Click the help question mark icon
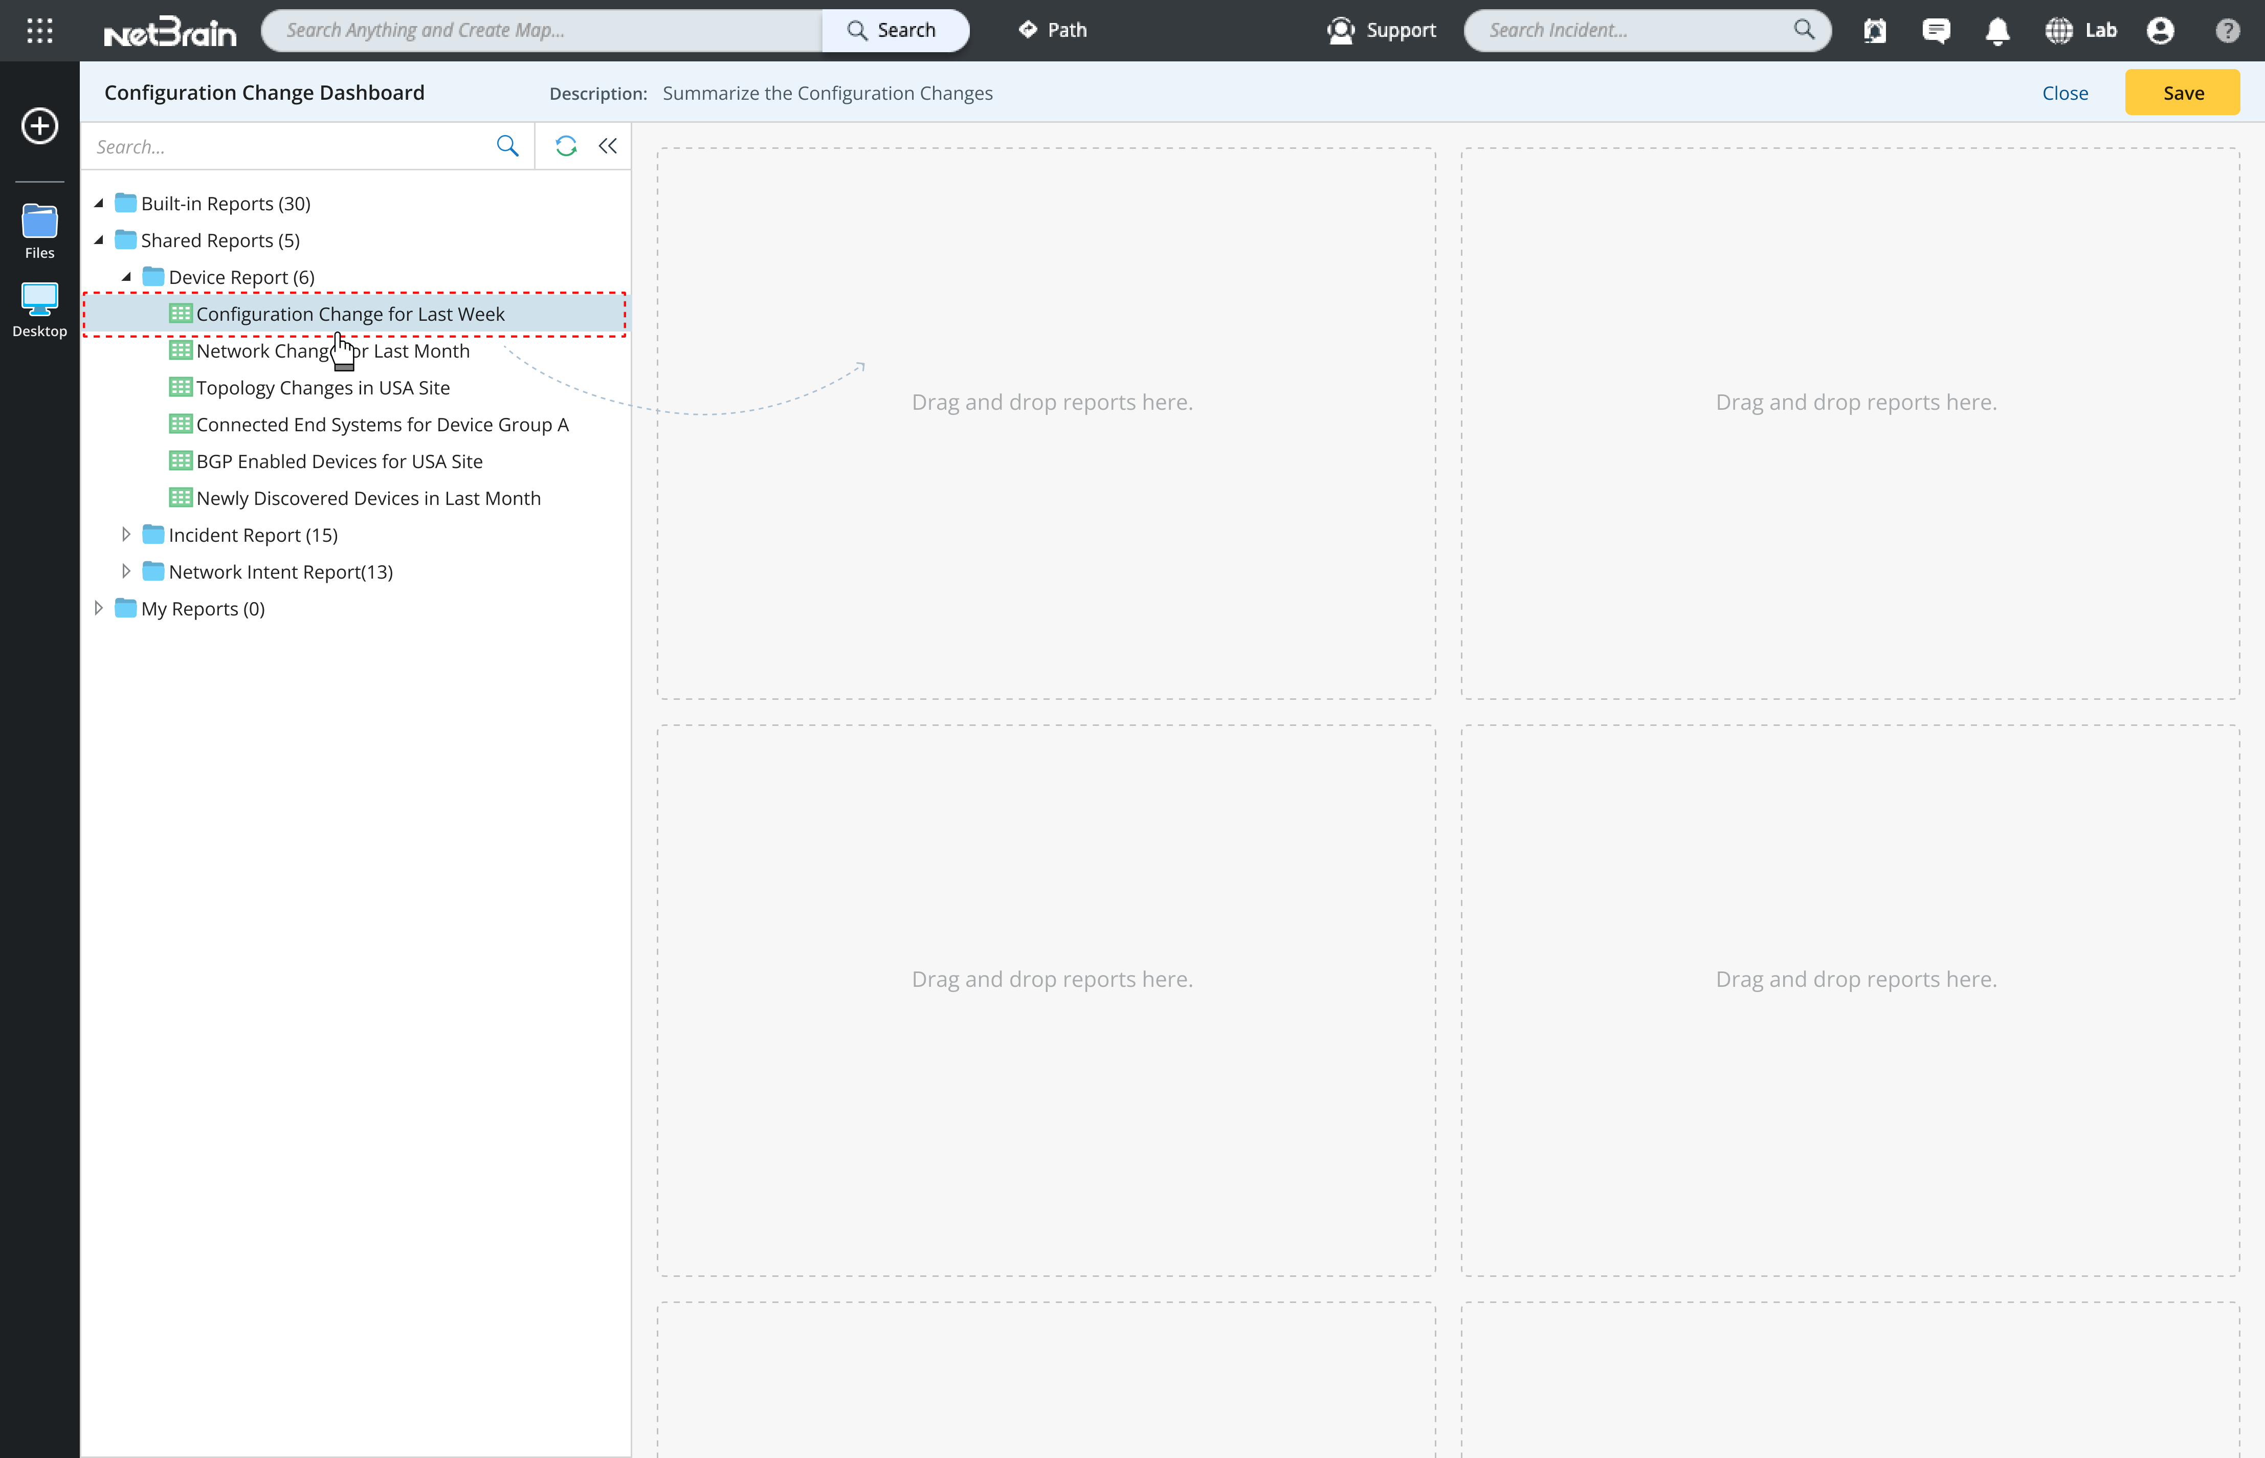Viewport: 2265px width, 1458px height. 2227,30
